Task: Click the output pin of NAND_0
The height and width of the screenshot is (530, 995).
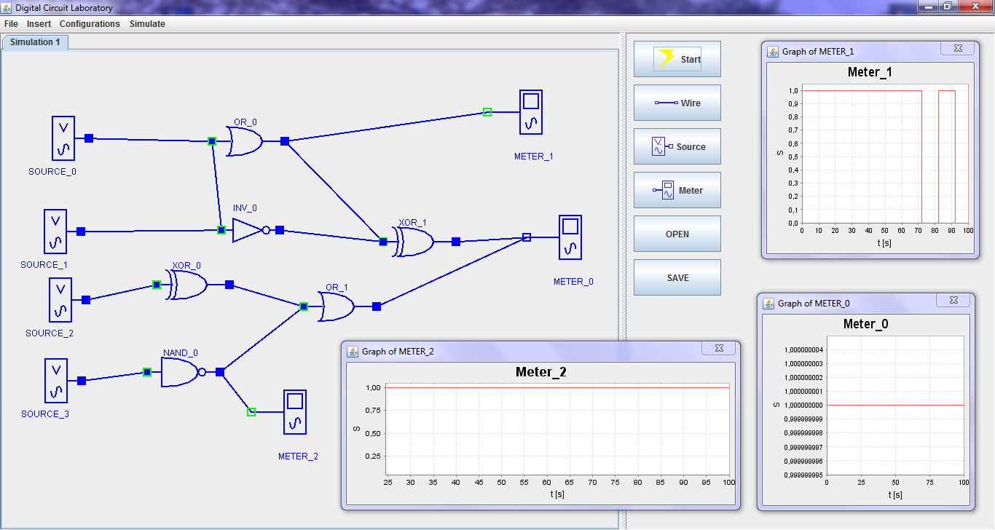Action: click(220, 372)
